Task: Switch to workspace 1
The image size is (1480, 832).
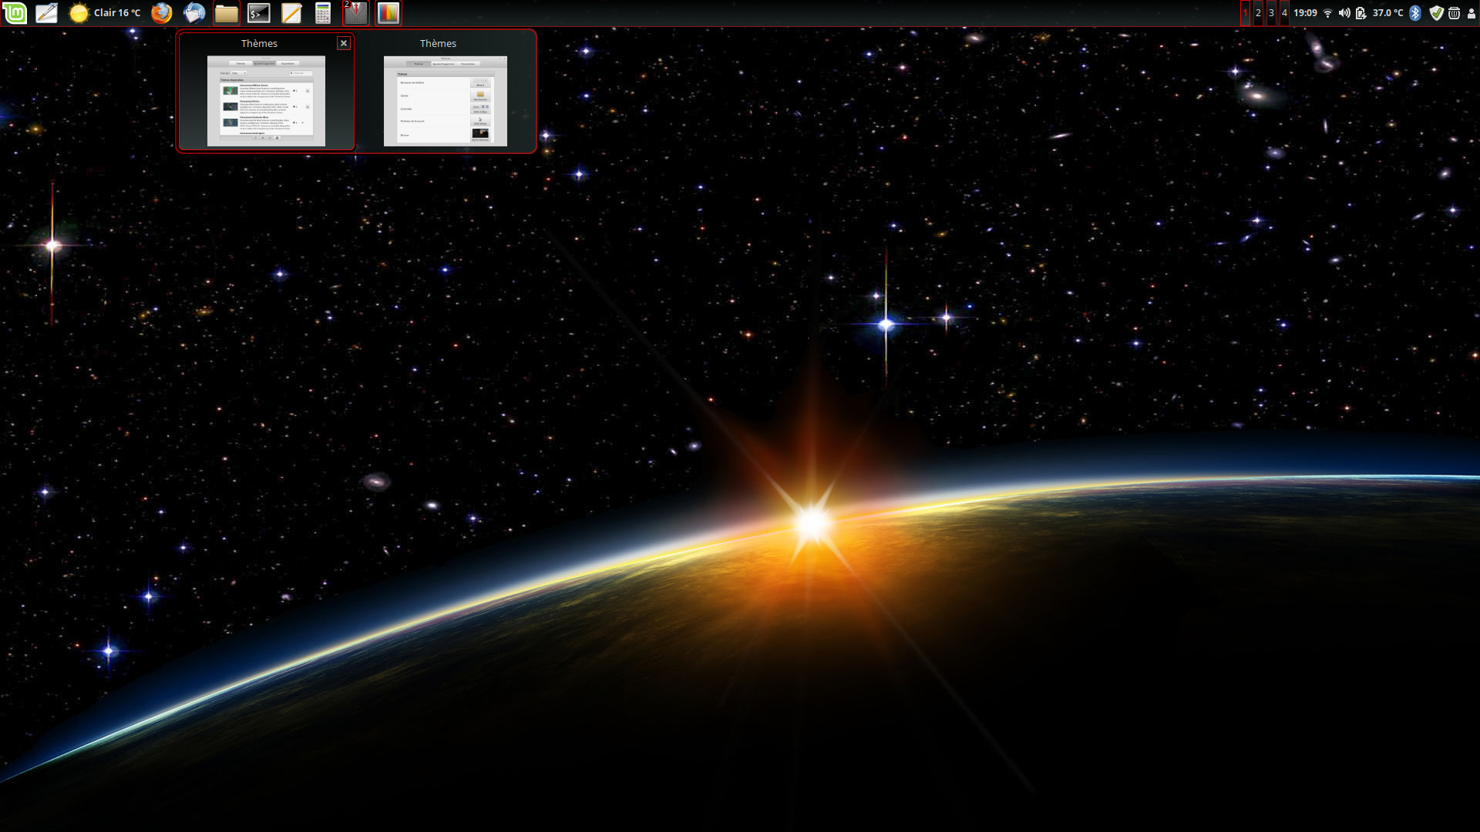Action: pyautogui.click(x=1245, y=12)
